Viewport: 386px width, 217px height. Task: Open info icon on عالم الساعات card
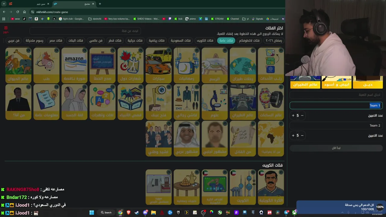coord(281,87)
